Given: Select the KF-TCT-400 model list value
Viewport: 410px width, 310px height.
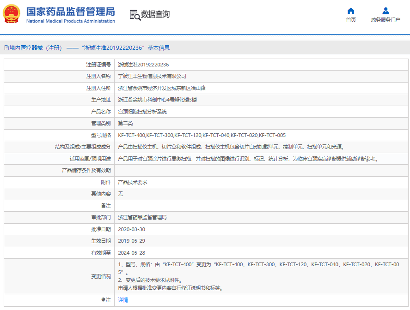Looking at the screenshot, I should pos(202,135).
